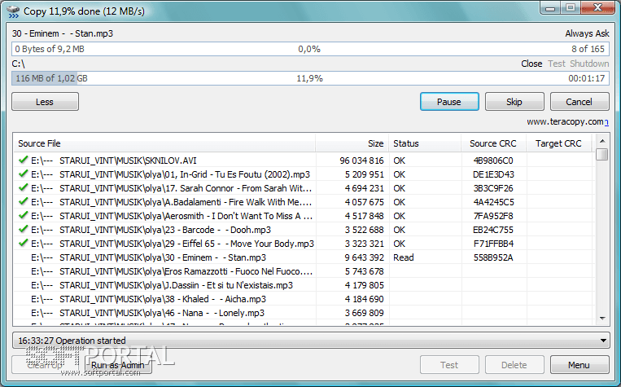Click the size value 4 057 675
The width and height of the screenshot is (621, 387).
(x=364, y=202)
